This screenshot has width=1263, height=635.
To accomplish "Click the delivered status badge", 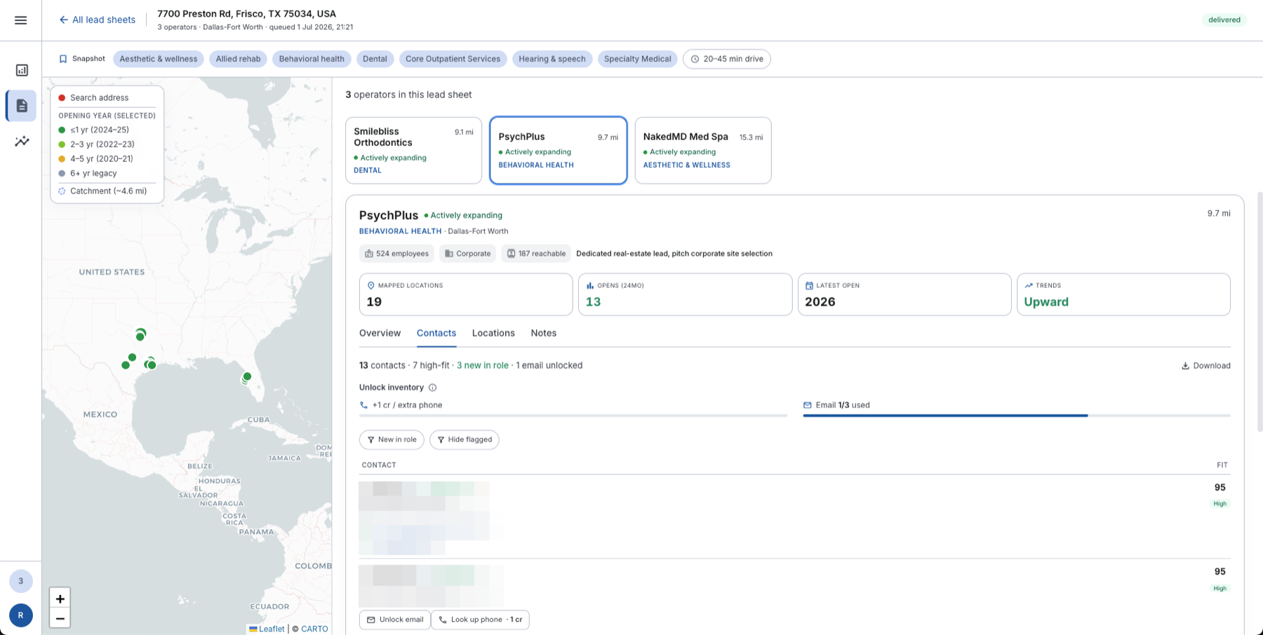I will (x=1224, y=20).
